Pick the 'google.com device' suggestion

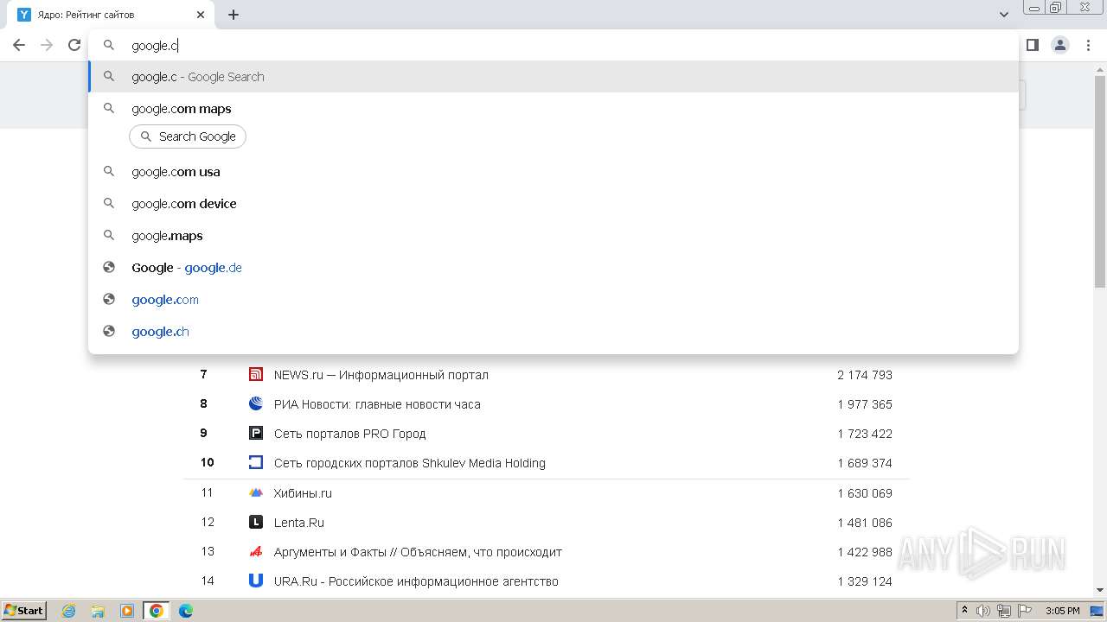pos(553,204)
